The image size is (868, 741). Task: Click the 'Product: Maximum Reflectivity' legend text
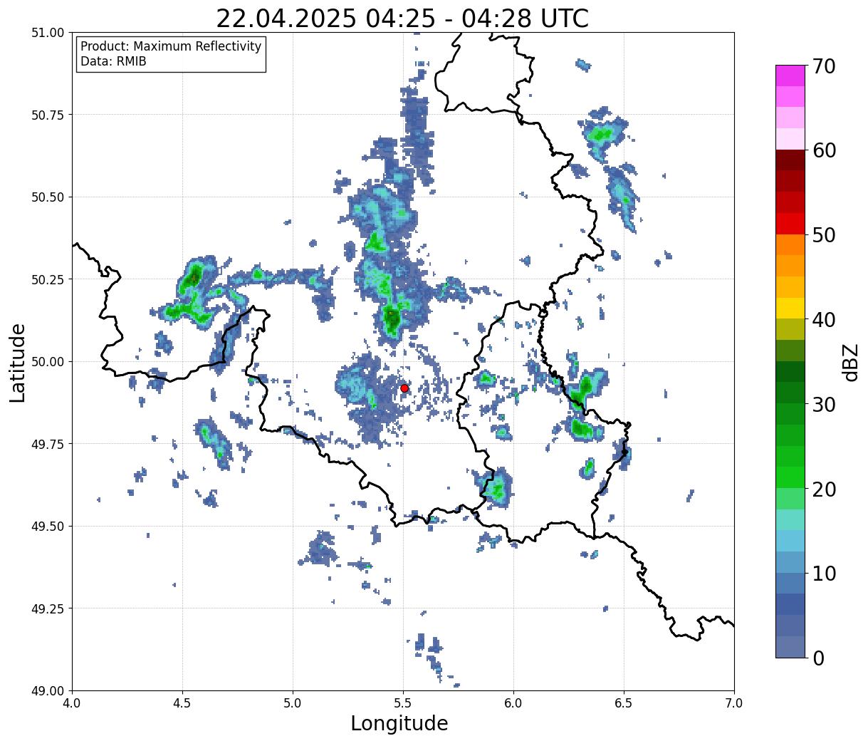point(171,46)
